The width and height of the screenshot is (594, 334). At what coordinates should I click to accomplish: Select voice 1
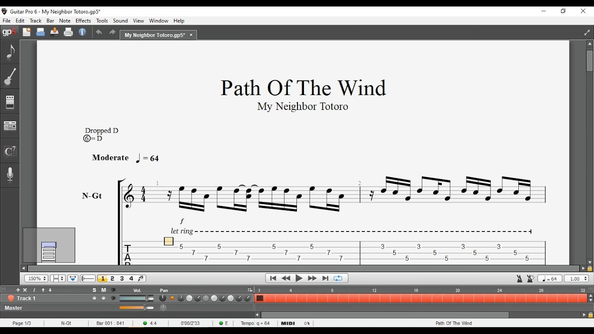pos(103,279)
